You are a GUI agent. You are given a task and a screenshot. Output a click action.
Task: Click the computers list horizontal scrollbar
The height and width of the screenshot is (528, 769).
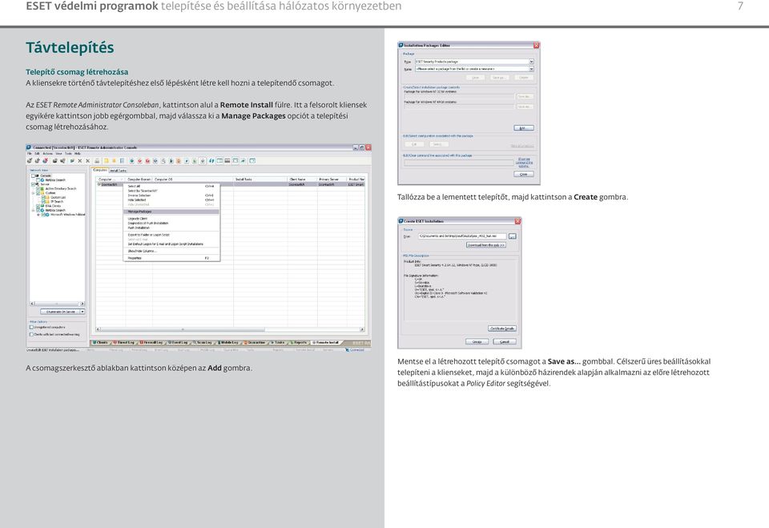click(230, 329)
